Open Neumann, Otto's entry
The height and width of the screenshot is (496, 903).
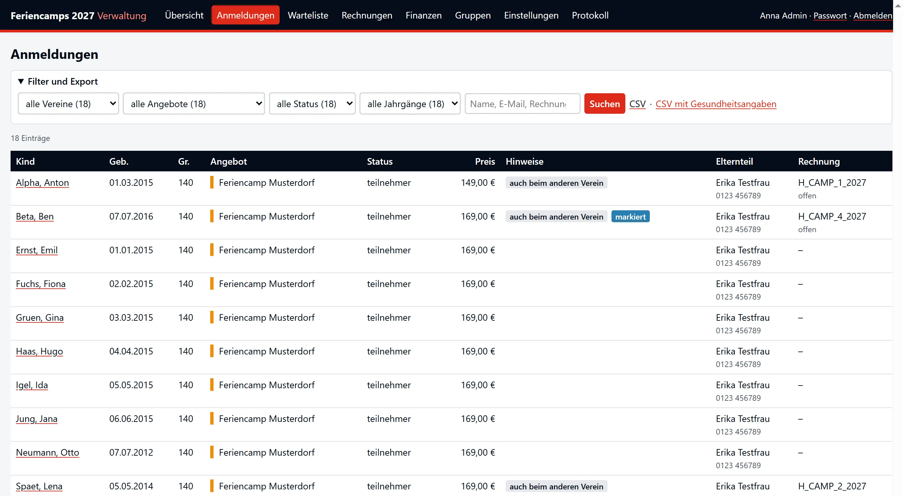[x=47, y=452]
